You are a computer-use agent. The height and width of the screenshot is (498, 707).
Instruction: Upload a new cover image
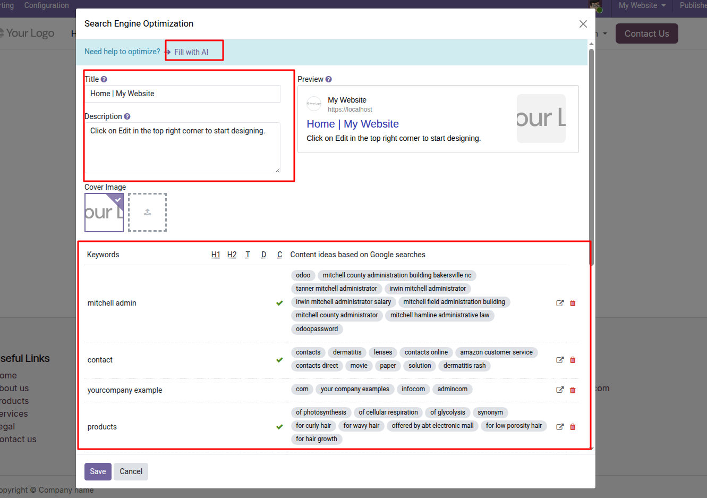[x=147, y=212]
